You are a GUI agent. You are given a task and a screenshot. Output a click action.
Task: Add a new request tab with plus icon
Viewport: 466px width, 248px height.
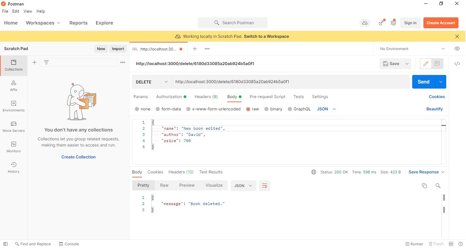coord(195,49)
